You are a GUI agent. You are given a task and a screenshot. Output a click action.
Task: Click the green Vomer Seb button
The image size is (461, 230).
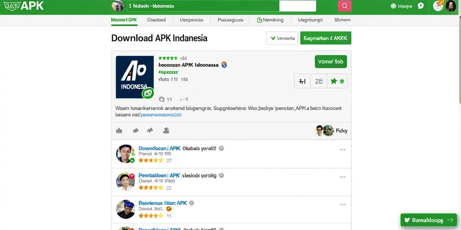[x=331, y=62]
